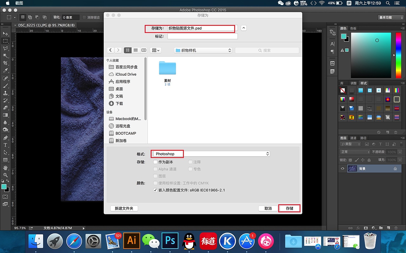Image resolution: width=406 pixels, height=253 pixels.
Task: Select the Rectangular Marquee tool
Action: pos(5,41)
